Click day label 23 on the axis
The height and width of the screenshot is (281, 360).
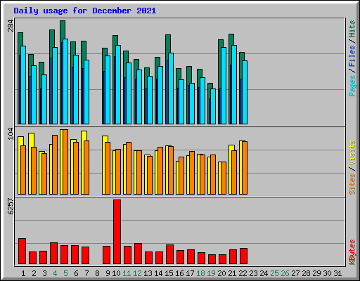[x=253, y=273]
